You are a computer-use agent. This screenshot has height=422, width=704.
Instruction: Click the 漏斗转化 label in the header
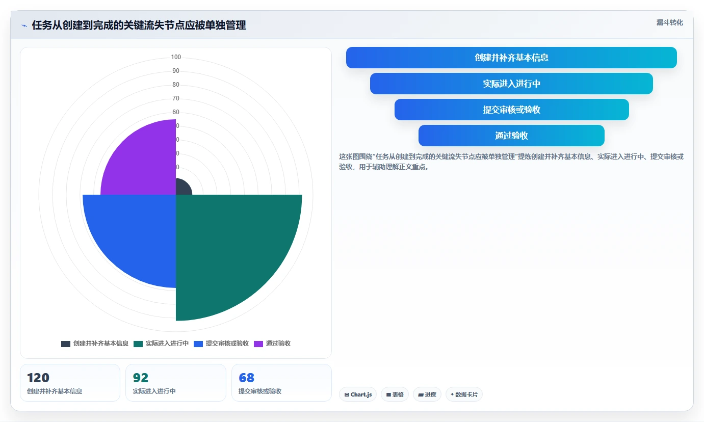point(669,22)
